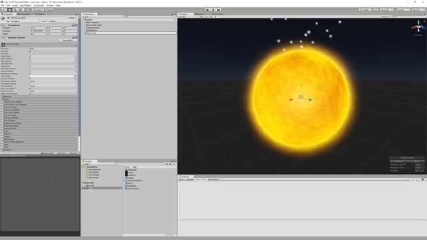The height and width of the screenshot is (240, 427).
Task: Switch to the Navigation tab
Action: pos(25,14)
